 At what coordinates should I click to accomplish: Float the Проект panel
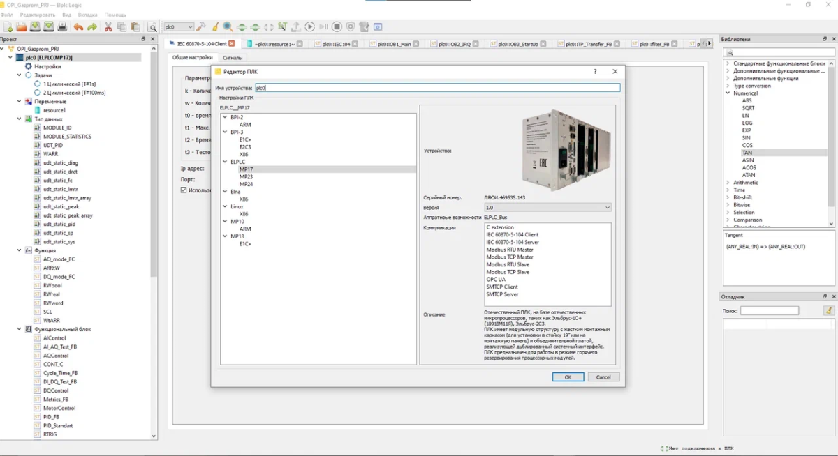[143, 40]
